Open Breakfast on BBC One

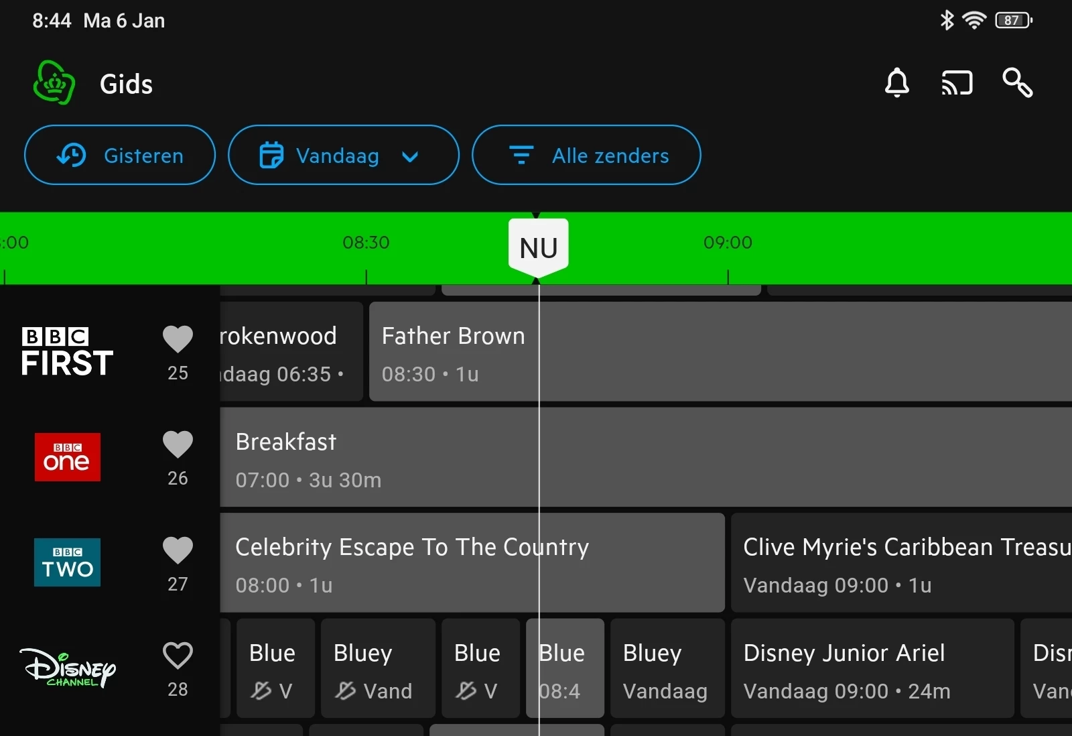(643, 457)
